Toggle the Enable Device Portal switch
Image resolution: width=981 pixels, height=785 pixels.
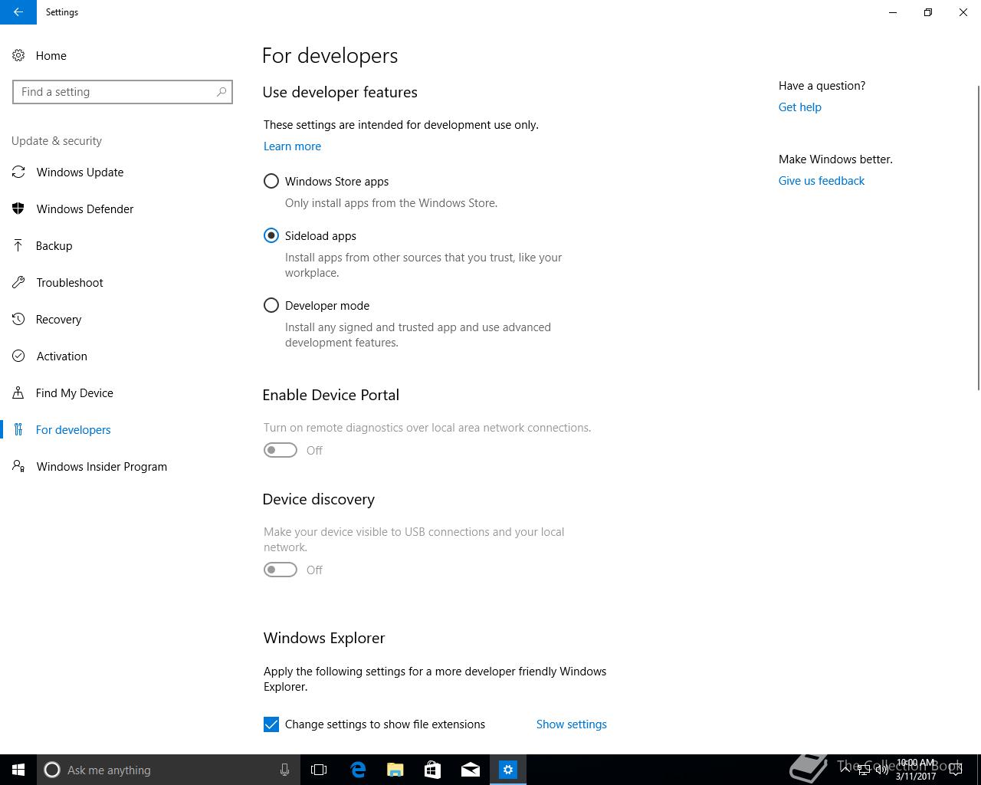[x=281, y=450]
